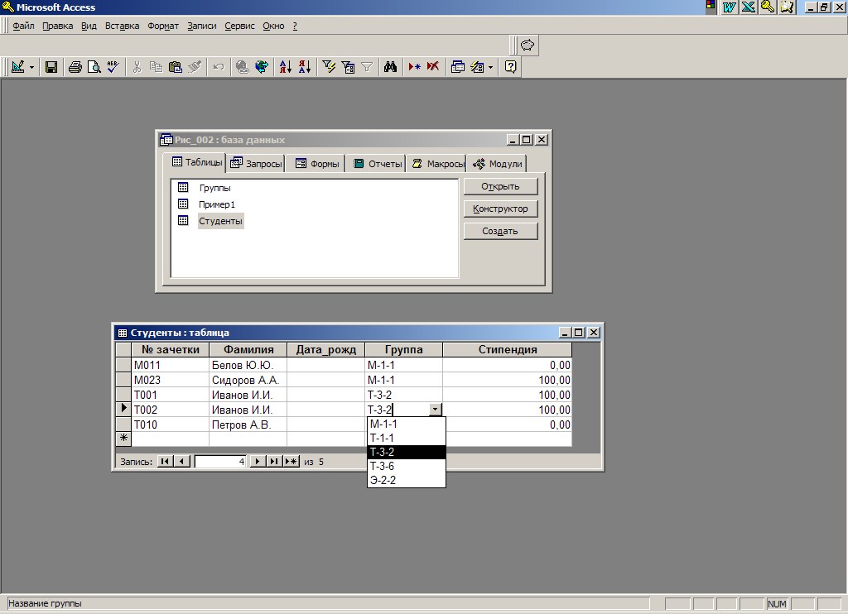Click the Copy icon
This screenshot has width=848, height=614.
tap(156, 67)
